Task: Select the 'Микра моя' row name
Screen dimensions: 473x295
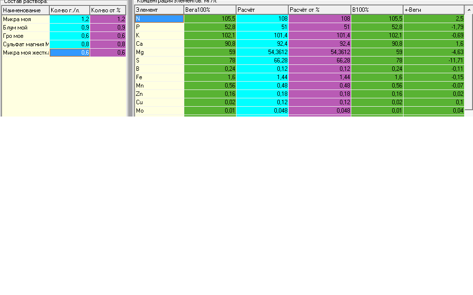Action: click(x=26, y=19)
